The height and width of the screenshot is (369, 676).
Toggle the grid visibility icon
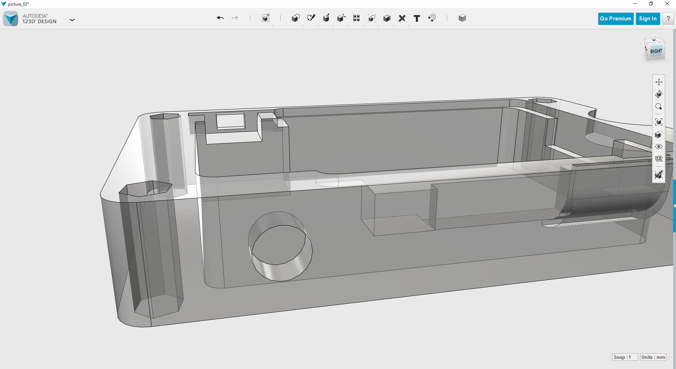pos(659,158)
